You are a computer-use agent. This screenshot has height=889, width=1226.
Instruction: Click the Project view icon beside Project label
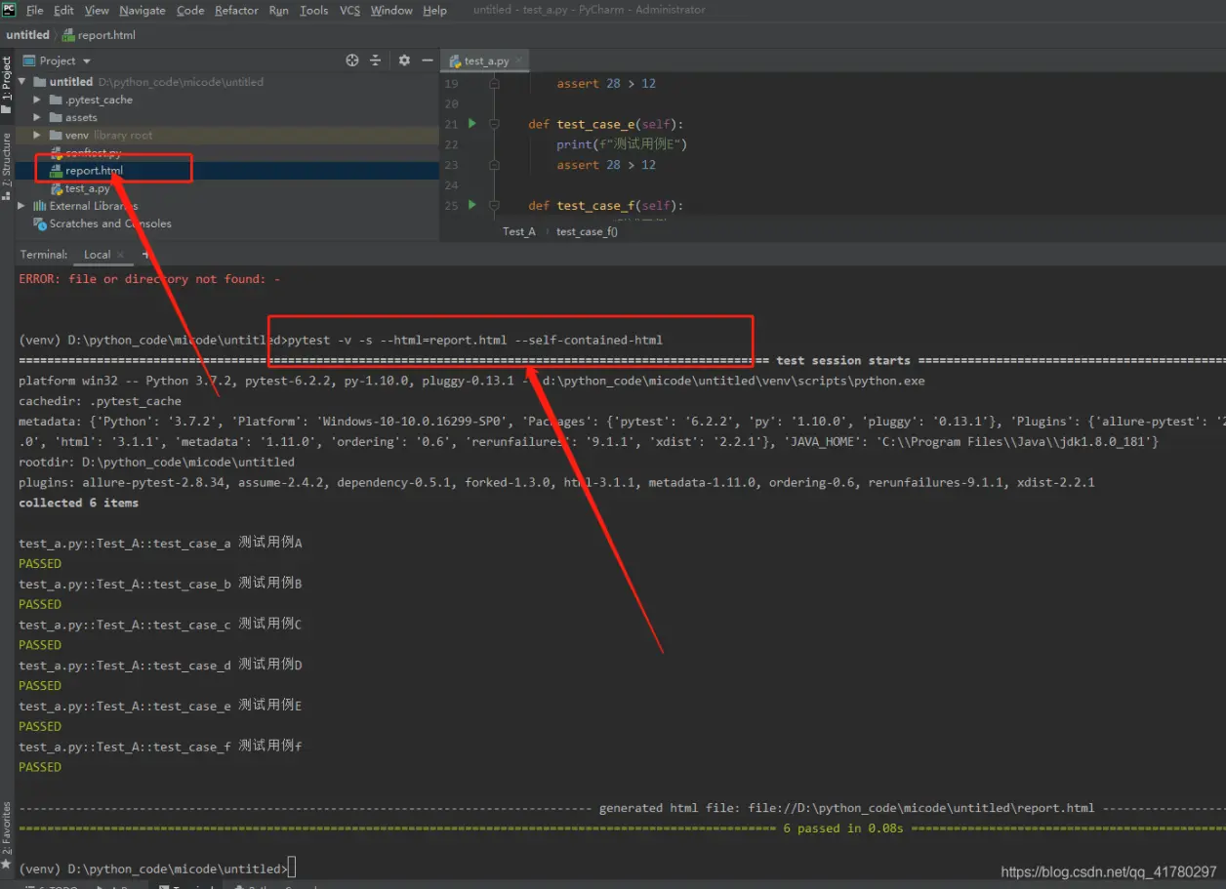(28, 61)
